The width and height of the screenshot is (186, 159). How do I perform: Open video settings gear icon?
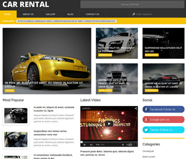click(123, 145)
